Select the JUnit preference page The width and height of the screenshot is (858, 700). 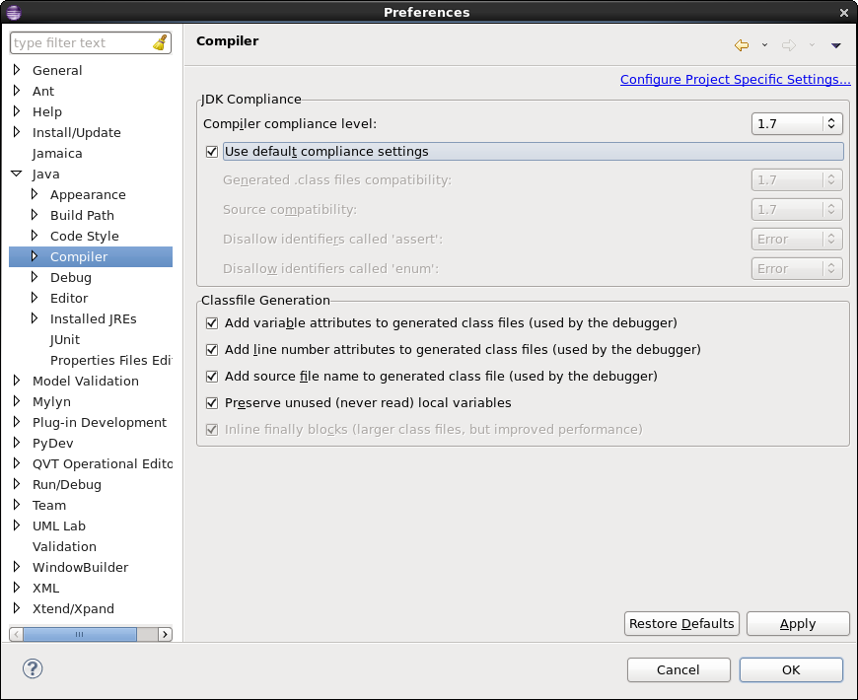(x=64, y=339)
